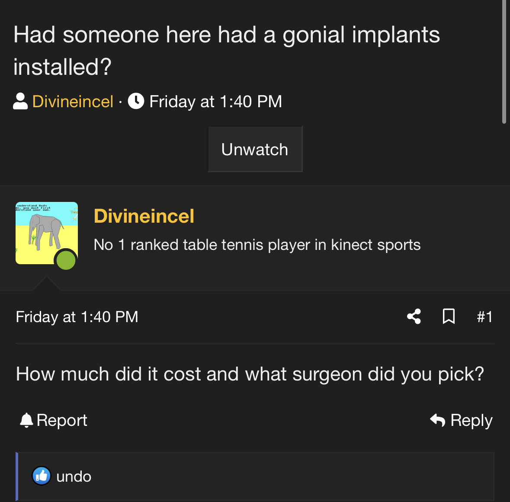Bookmark the post using the bookmark icon
Image resolution: width=510 pixels, height=502 pixels.
449,317
